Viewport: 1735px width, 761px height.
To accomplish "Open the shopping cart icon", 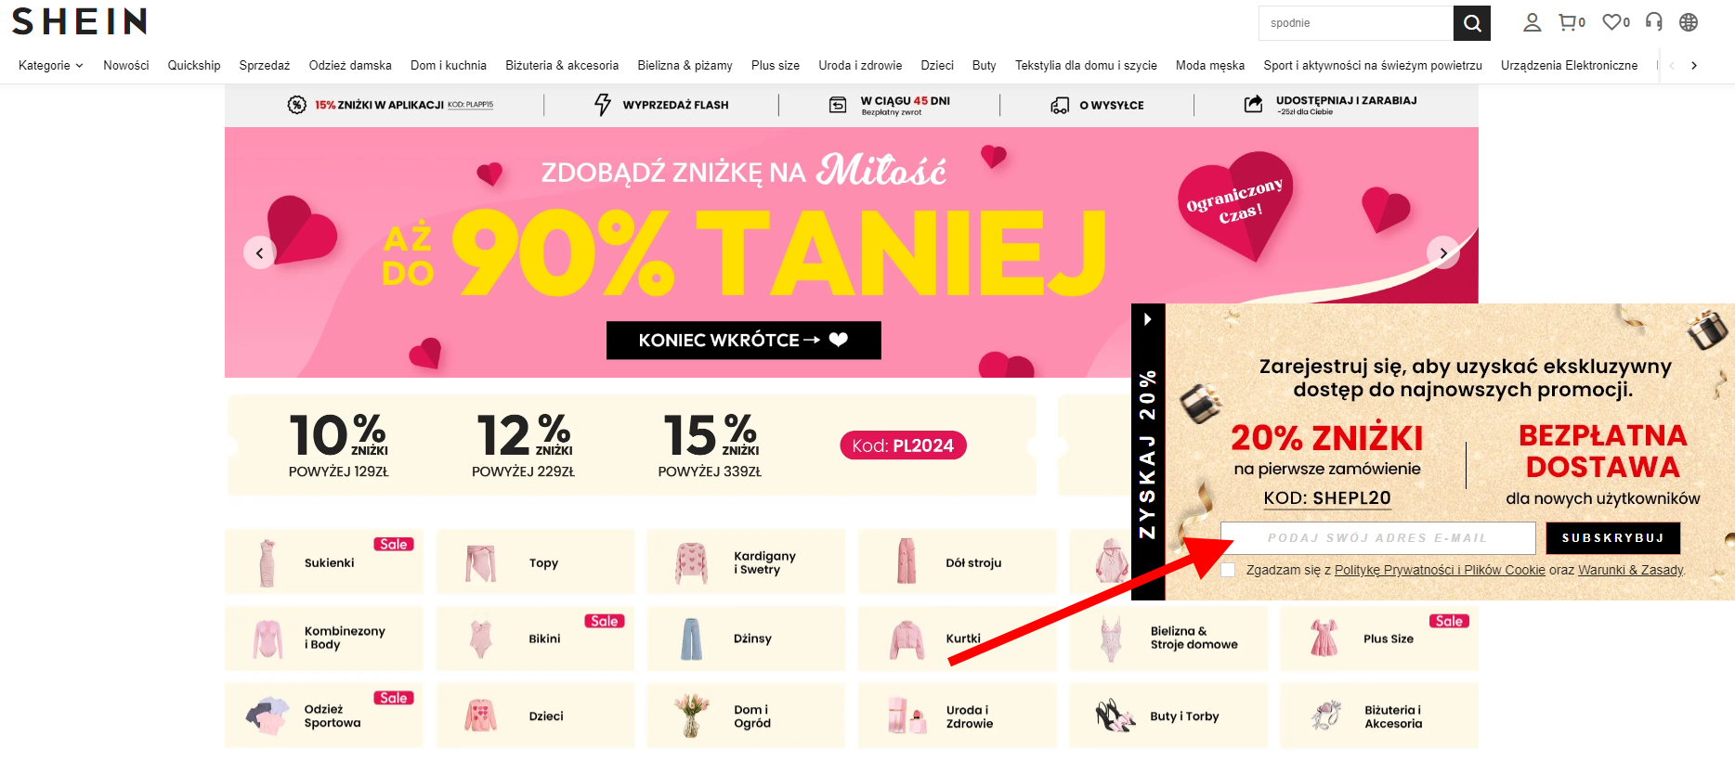I will click(x=1571, y=22).
